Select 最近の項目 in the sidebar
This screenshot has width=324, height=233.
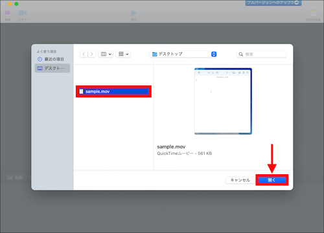coord(52,59)
